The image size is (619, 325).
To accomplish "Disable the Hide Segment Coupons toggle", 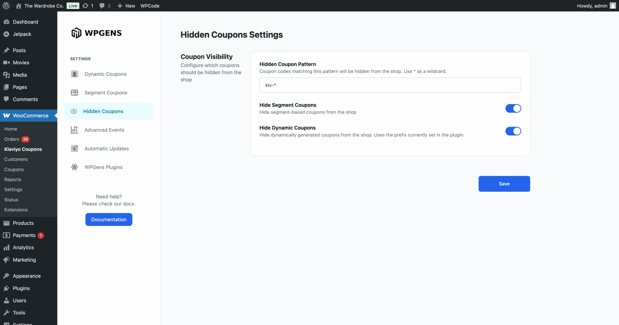I will point(513,108).
